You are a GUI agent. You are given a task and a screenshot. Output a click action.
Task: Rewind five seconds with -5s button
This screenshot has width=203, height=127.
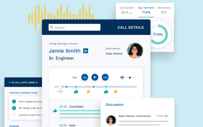[85, 77]
